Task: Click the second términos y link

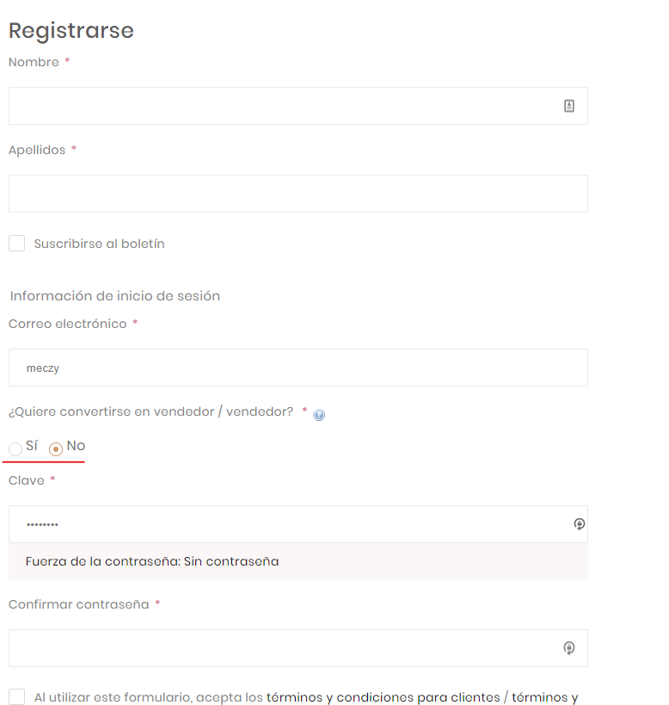Action: pos(544,697)
